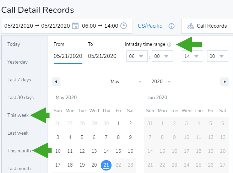This screenshot has width=233, height=173.
Task: Choose May 13 in the calendar
Action: tap(94, 151)
